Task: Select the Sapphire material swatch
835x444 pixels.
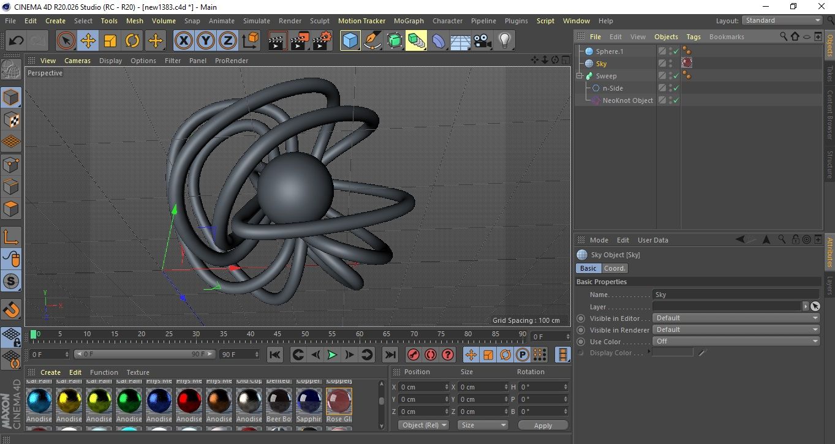Action: pos(309,401)
